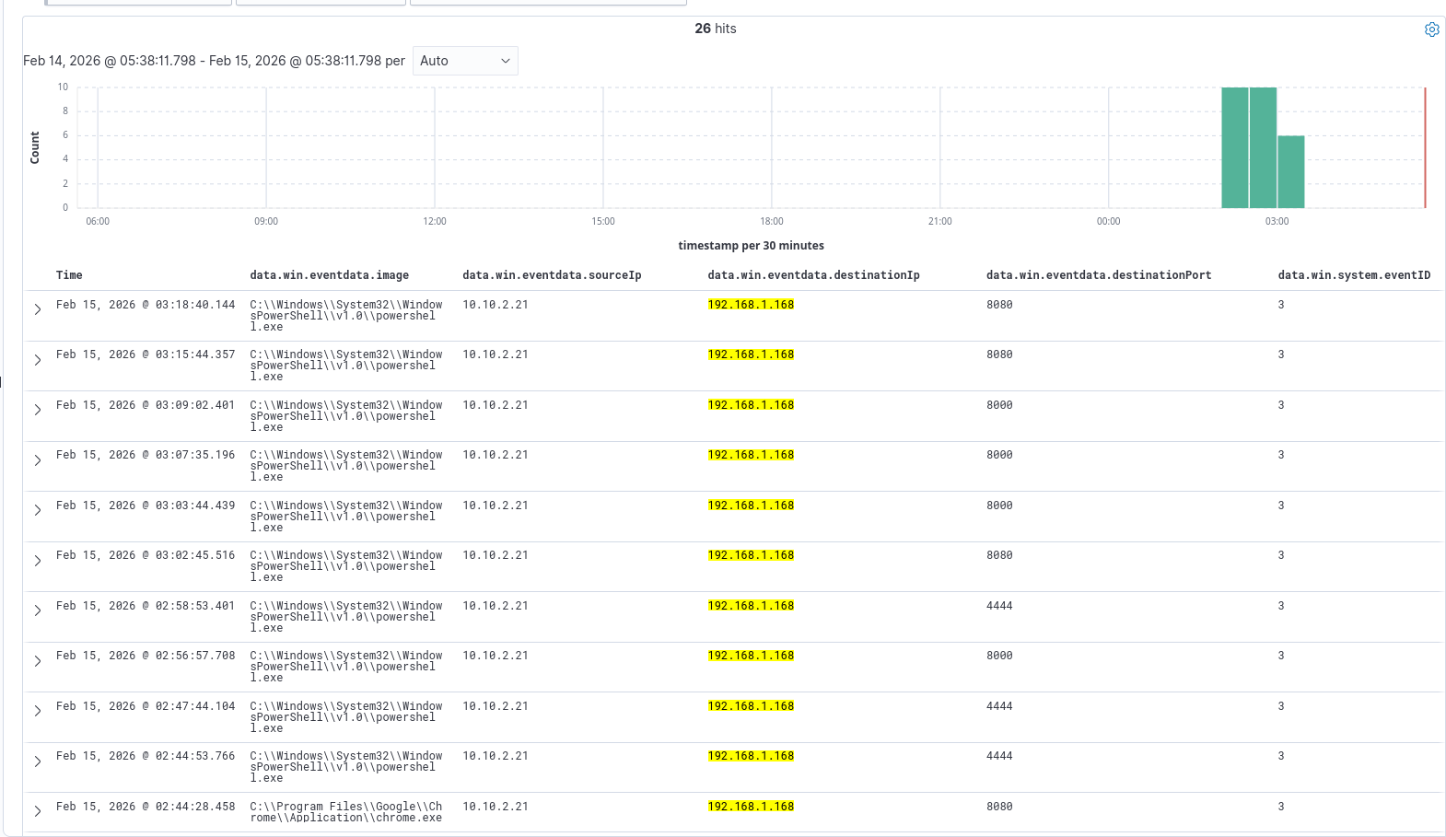Expand the 03:09:02.401 event row

point(38,410)
